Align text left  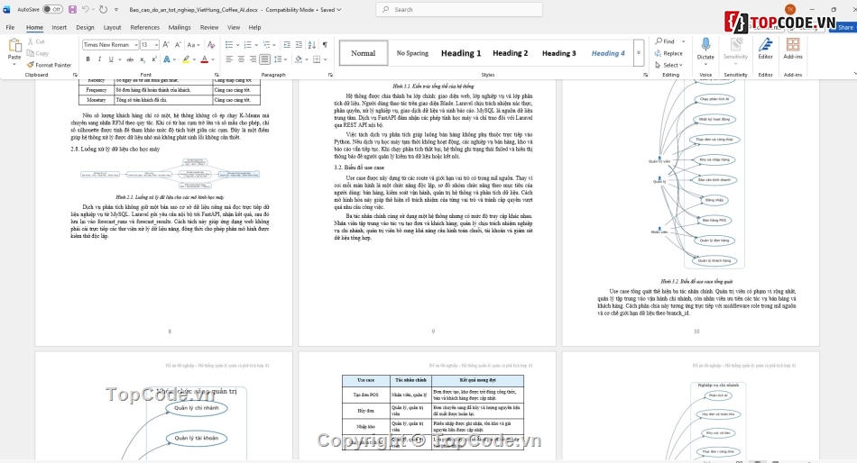[x=229, y=59]
